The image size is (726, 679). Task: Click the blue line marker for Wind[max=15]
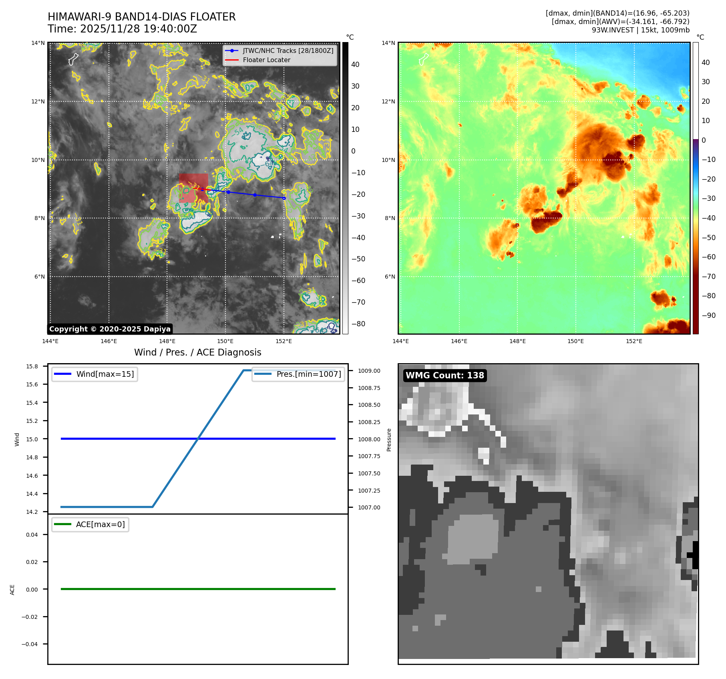pos(62,374)
